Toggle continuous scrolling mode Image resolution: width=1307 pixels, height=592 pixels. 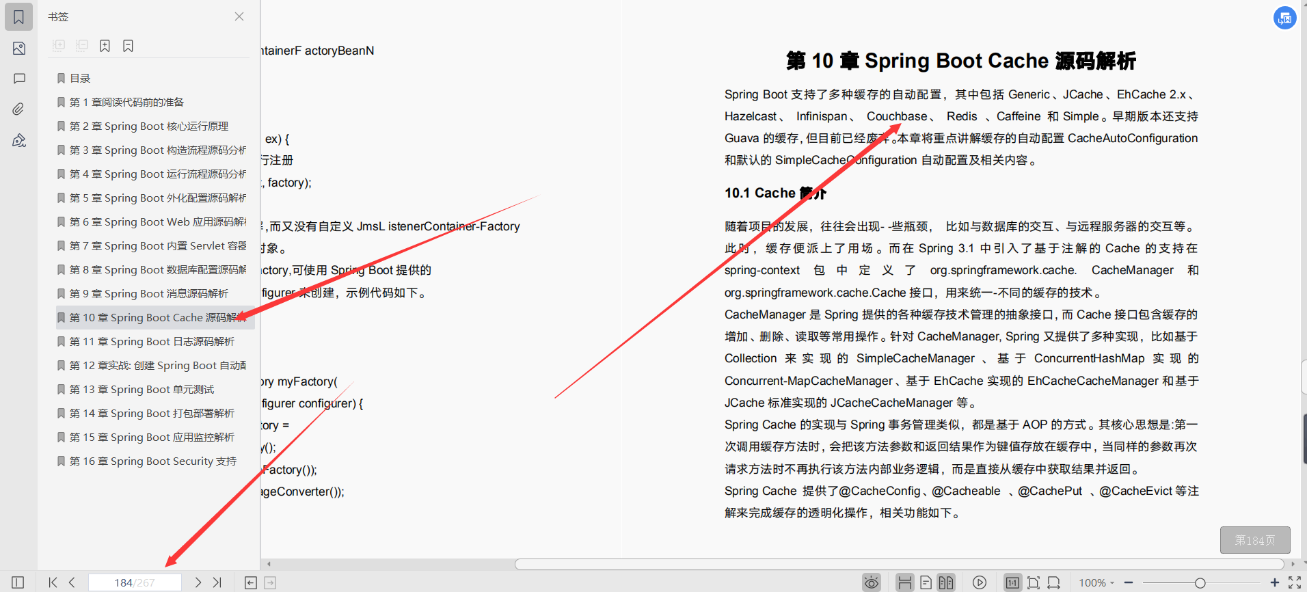pos(905,582)
